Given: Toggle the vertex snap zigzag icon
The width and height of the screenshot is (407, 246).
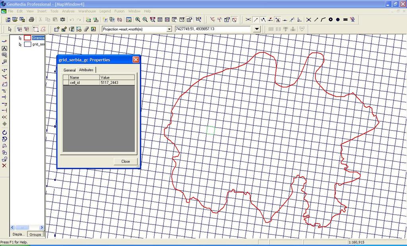Looking at the screenshot, I should [263, 19].
